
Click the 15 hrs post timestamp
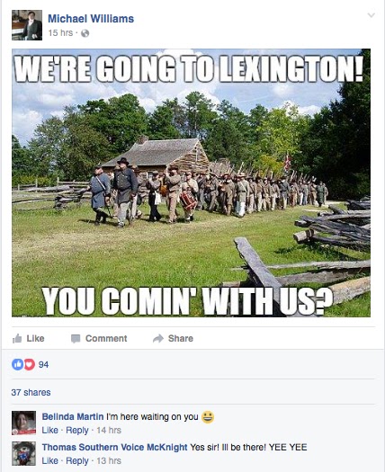tap(60, 32)
